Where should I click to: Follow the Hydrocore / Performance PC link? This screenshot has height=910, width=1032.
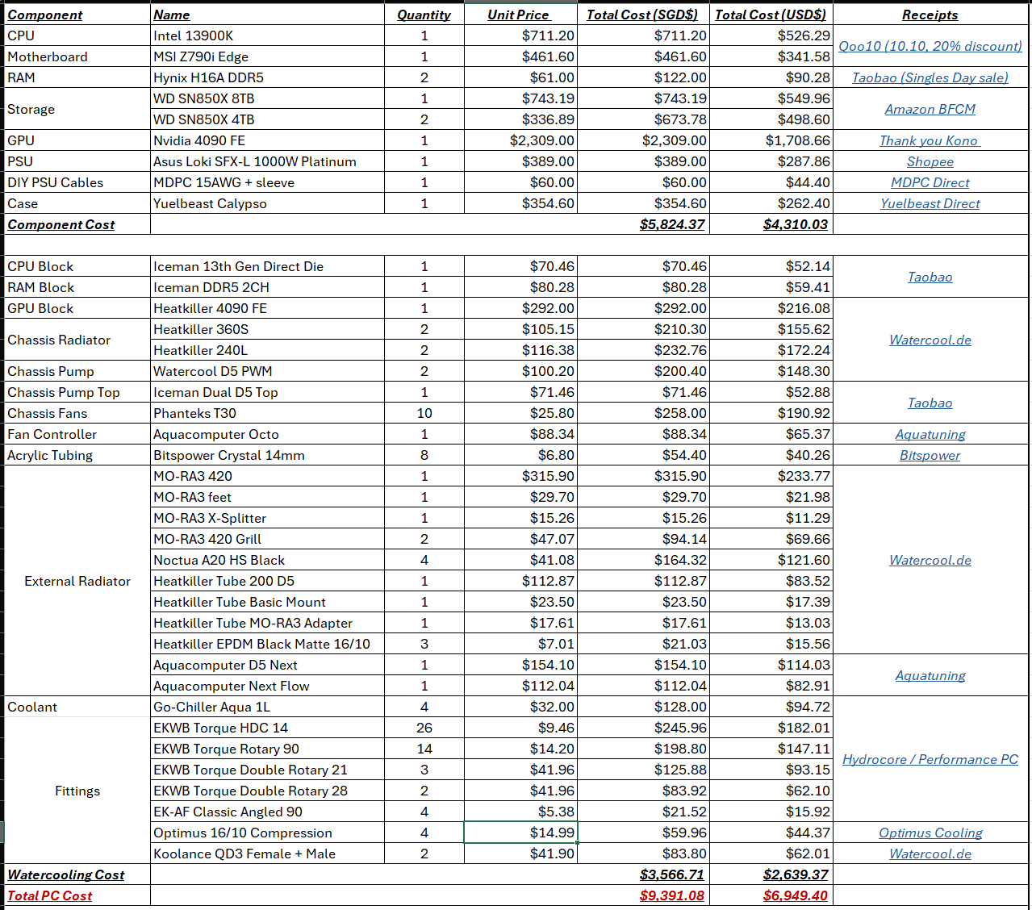[x=930, y=759]
